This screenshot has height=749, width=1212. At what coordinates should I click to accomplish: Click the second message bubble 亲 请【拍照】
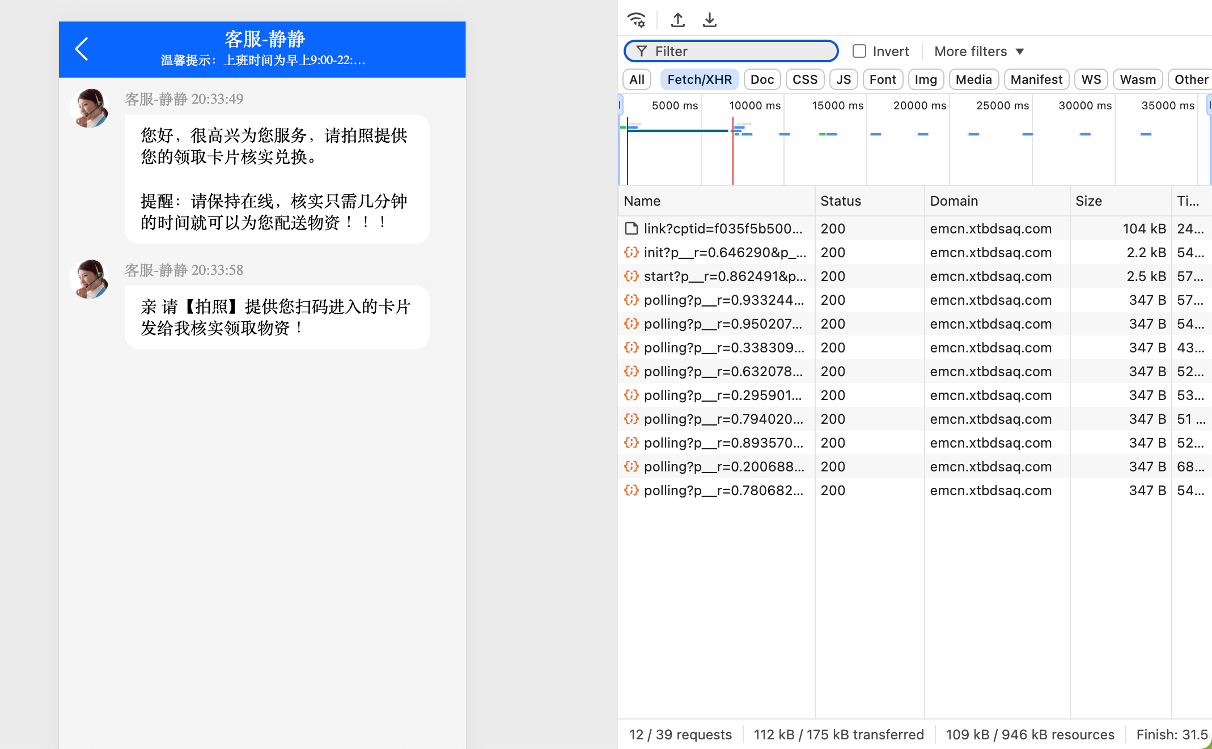pos(277,317)
